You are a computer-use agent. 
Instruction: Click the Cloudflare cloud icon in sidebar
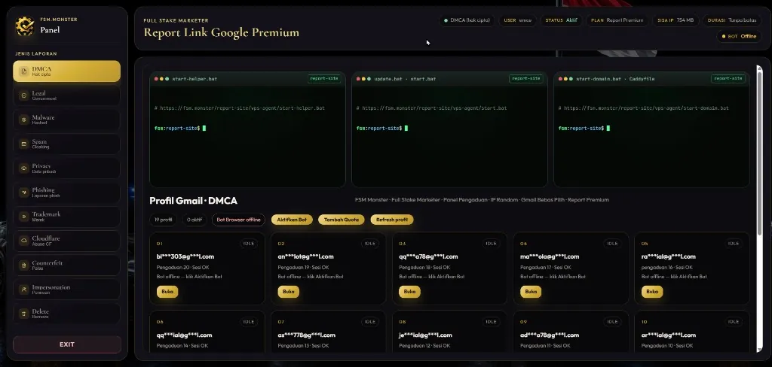click(x=23, y=241)
